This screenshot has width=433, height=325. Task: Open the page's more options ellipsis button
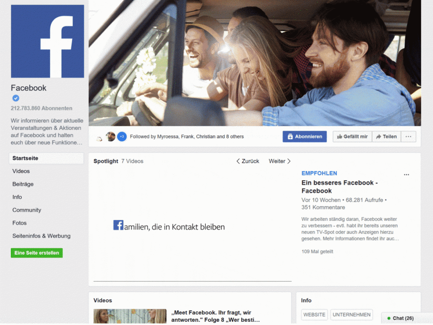click(409, 136)
